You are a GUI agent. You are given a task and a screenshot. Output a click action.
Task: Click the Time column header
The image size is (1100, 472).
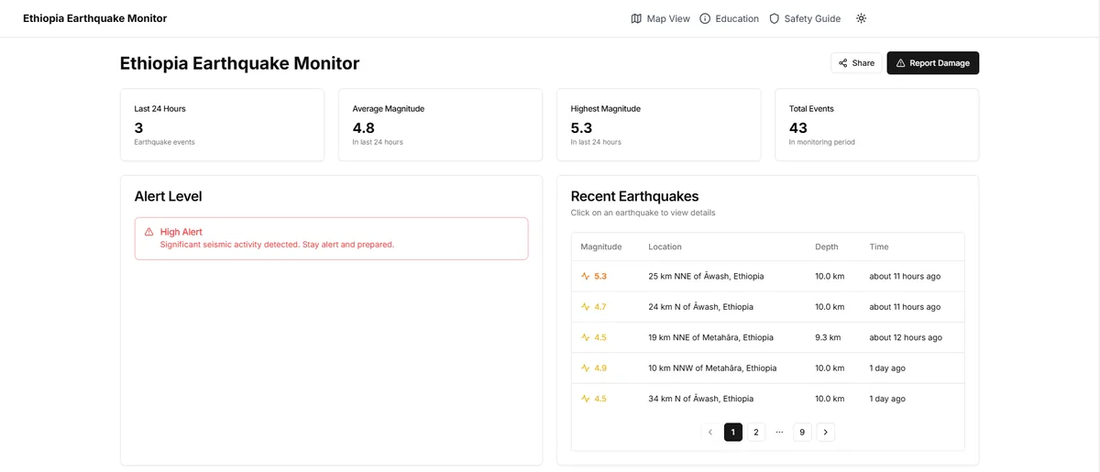(879, 247)
